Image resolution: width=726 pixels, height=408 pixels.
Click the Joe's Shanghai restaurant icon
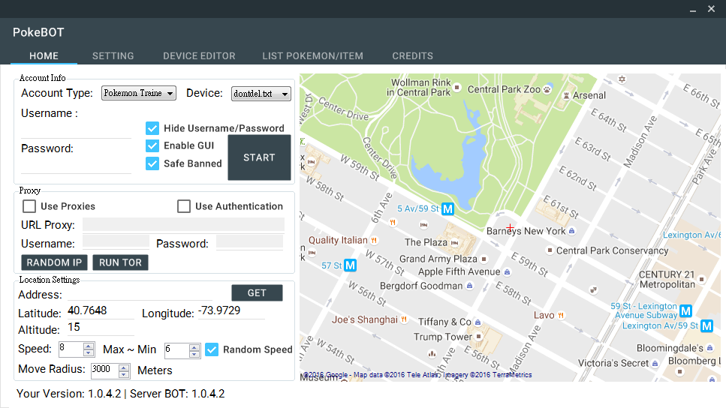pos(404,319)
